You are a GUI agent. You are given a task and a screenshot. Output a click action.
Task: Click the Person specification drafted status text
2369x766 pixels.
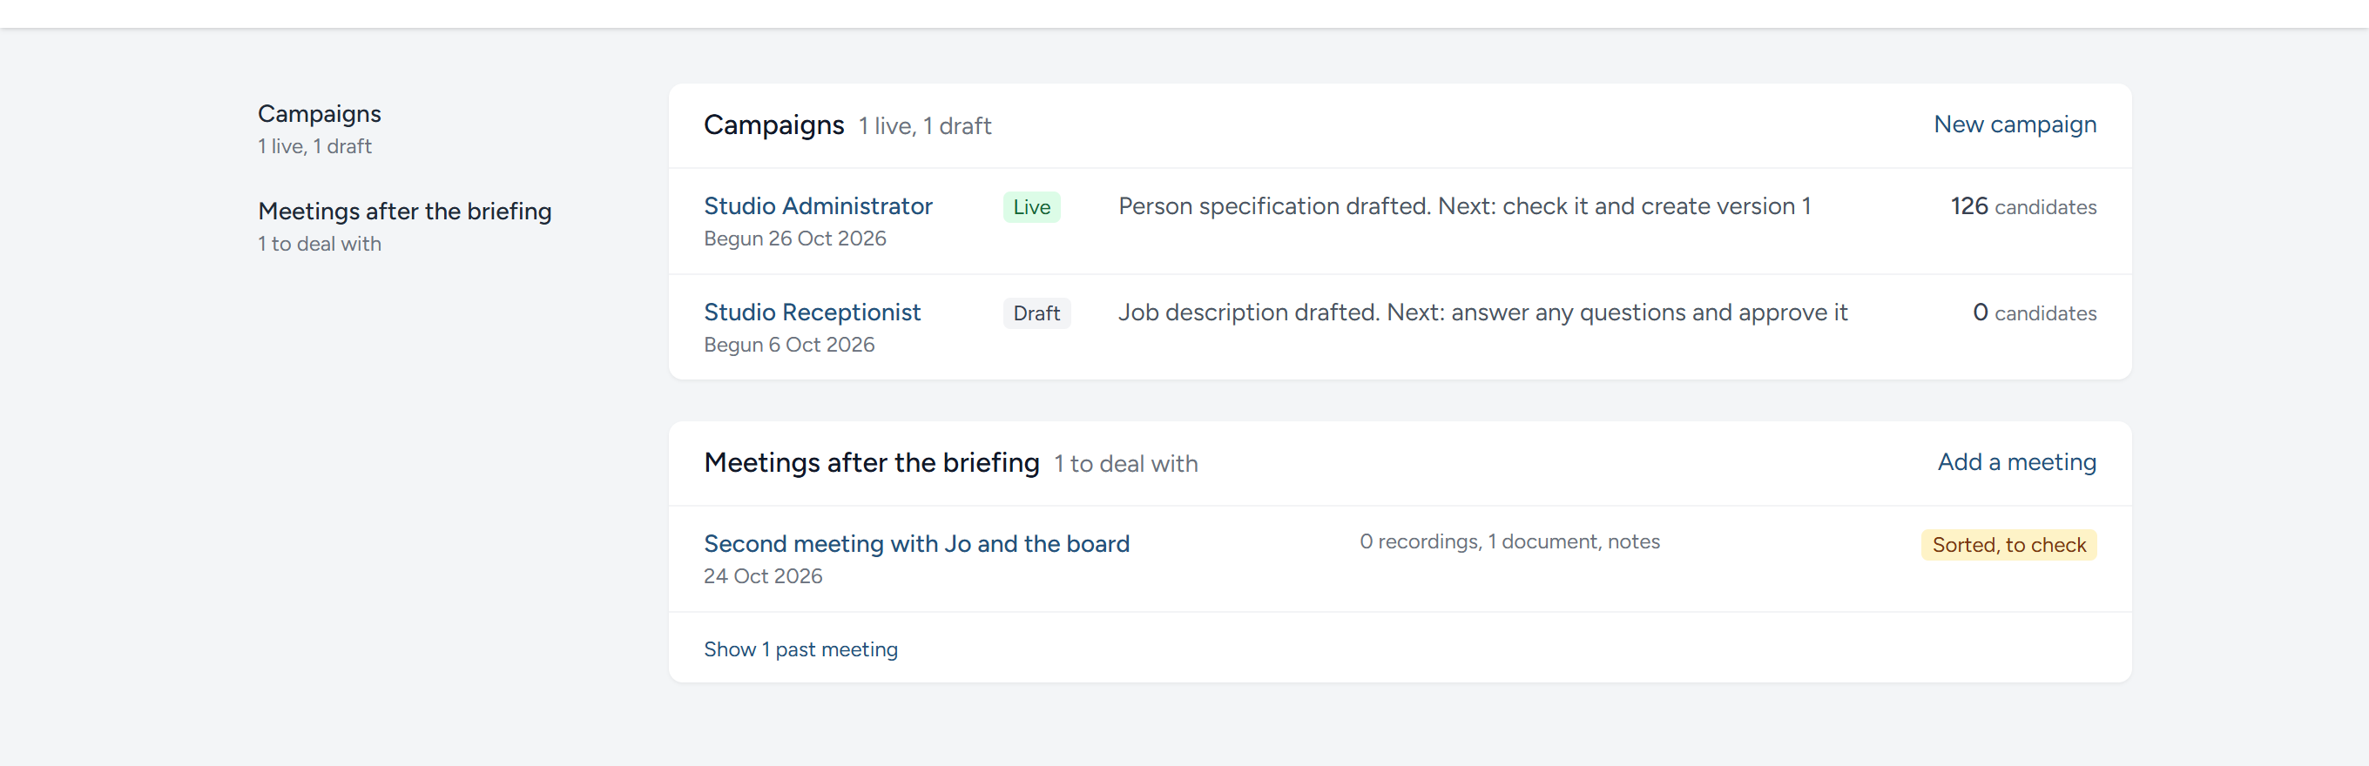tap(1464, 206)
